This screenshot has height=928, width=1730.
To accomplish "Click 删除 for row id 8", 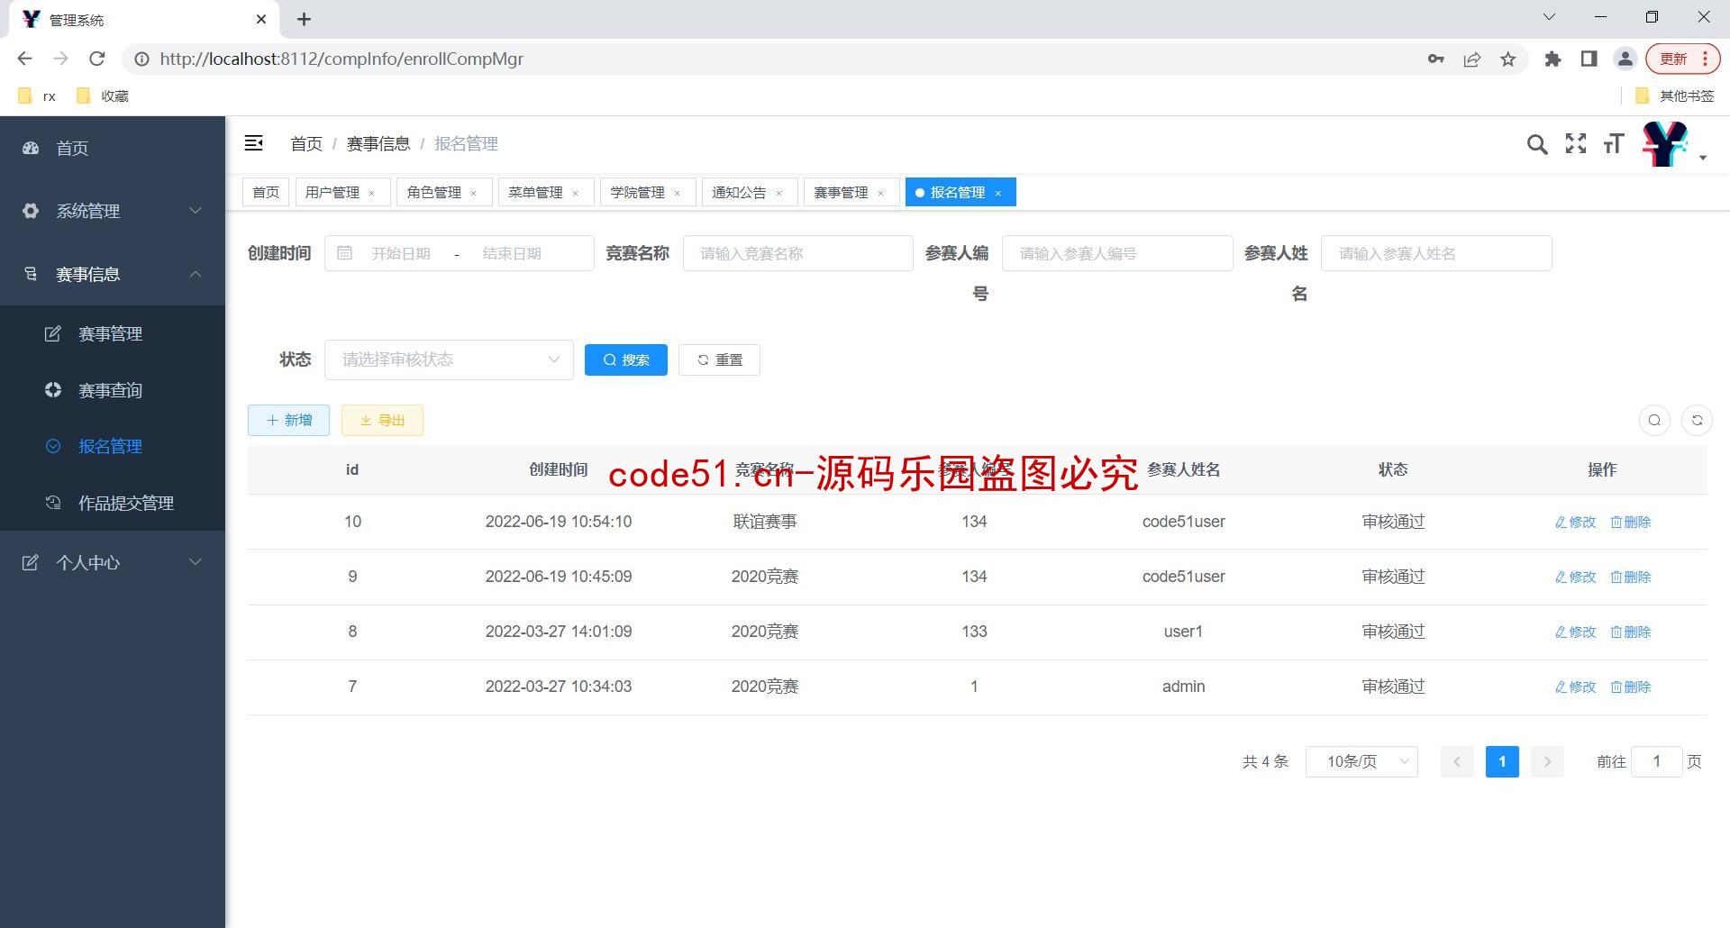I will (1631, 632).
